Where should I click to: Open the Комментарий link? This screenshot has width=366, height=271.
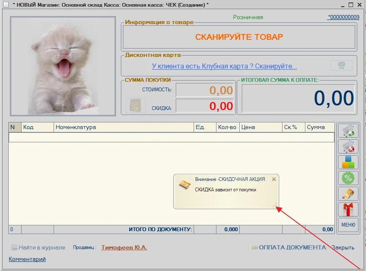[x=27, y=259]
